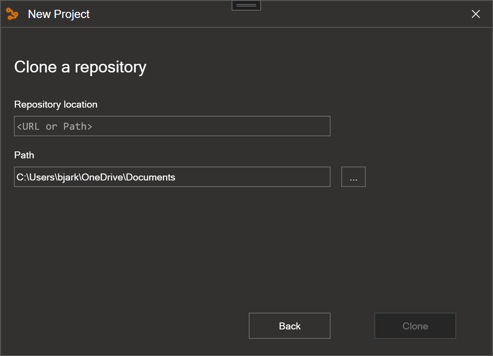The height and width of the screenshot is (356, 493).
Task: Close the New Project dialog
Action: click(x=475, y=14)
